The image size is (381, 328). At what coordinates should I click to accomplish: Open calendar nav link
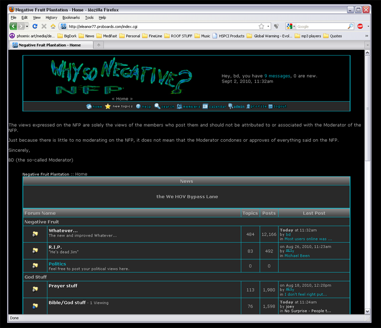click(x=214, y=107)
